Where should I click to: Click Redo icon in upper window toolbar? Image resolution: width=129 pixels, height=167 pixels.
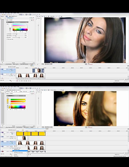coord(17,15)
